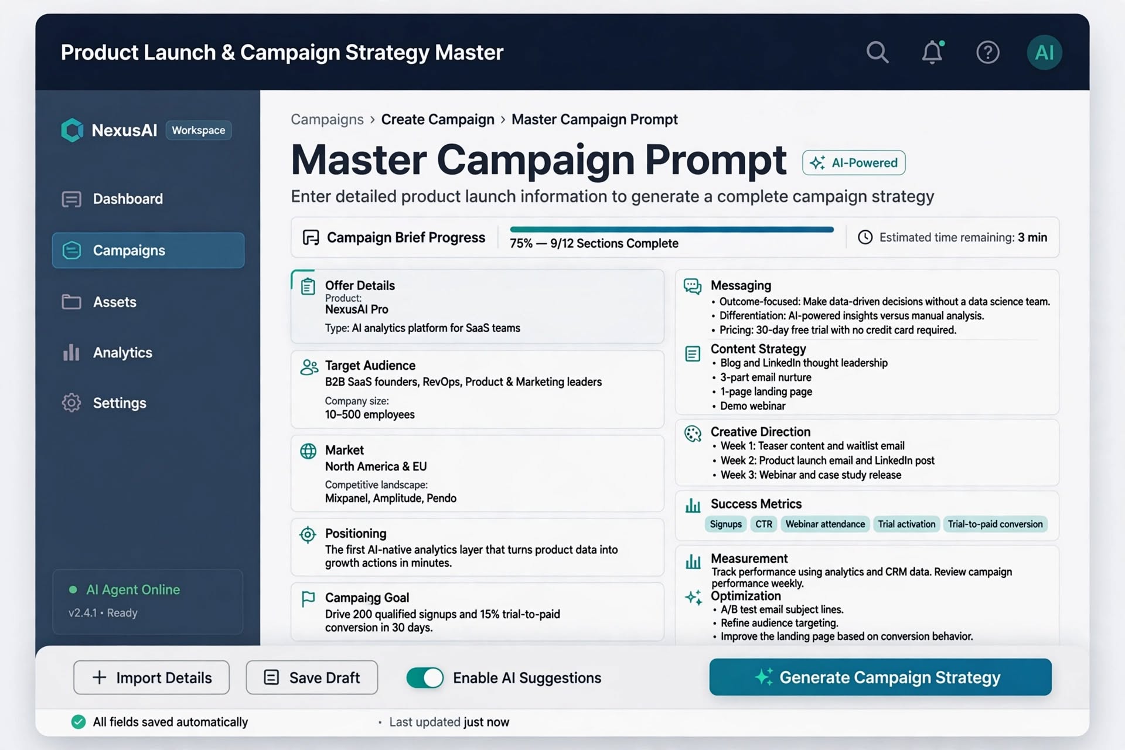Click the Success Metrics chart icon
1125x750 pixels.
693,505
